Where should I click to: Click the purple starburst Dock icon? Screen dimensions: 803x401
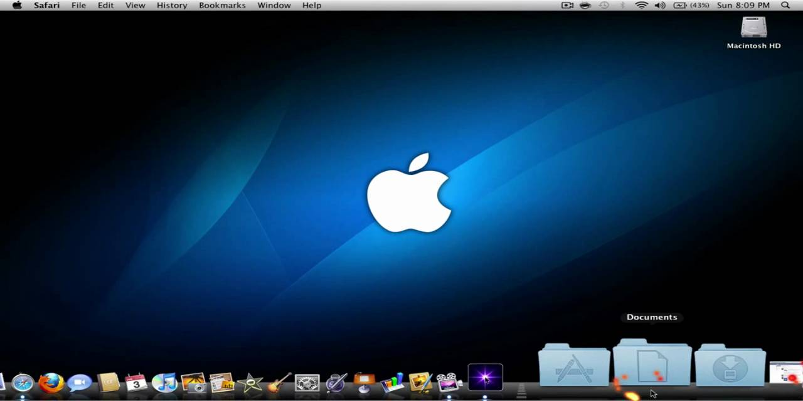coord(486,377)
